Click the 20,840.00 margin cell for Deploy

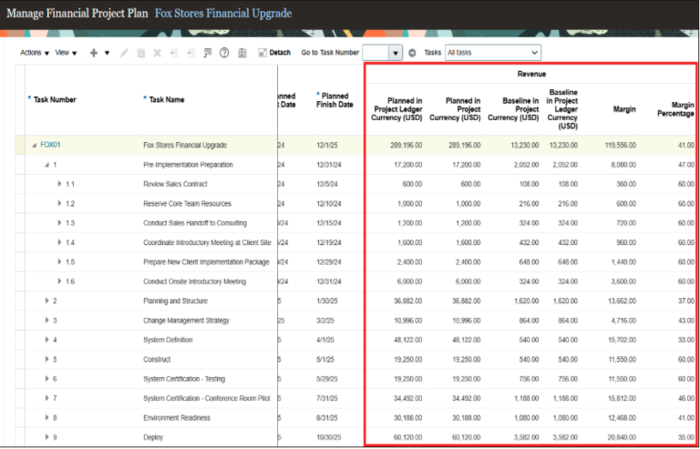[621, 437]
